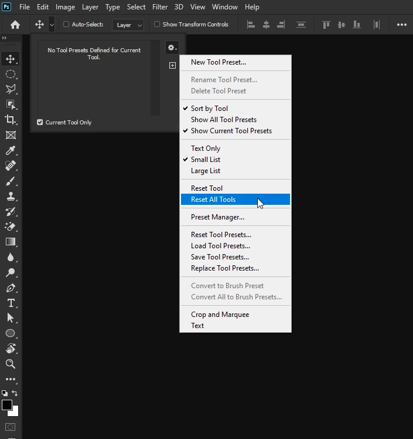Viewport: 413px width, 439px height.
Task: Open the tool preset picker arrow
Action: 52,25
